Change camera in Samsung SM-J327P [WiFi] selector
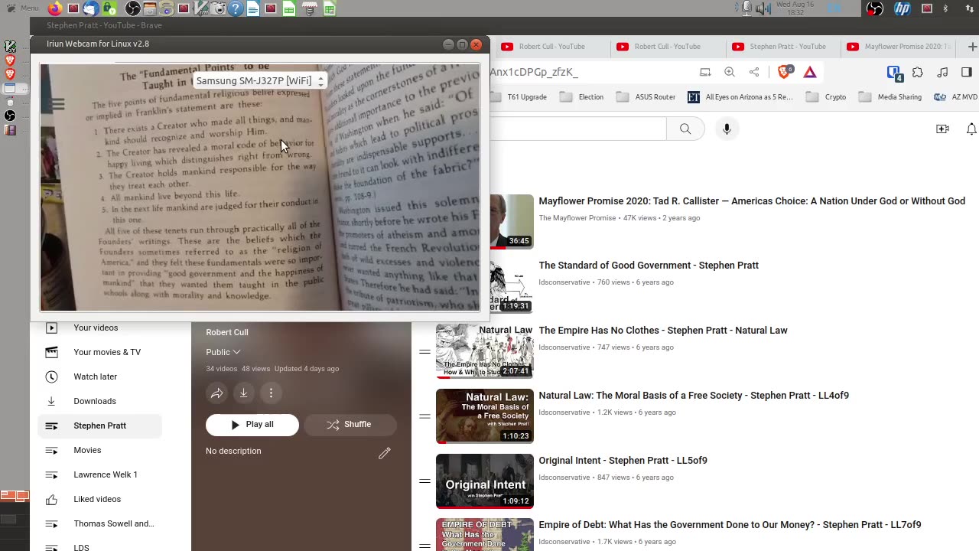The height and width of the screenshot is (551, 979). click(x=260, y=80)
